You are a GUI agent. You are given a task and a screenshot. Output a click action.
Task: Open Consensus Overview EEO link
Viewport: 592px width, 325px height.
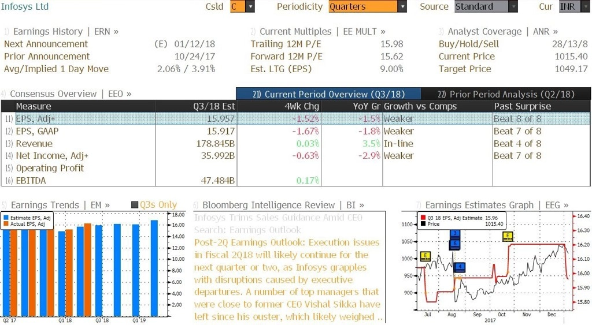[71, 94]
